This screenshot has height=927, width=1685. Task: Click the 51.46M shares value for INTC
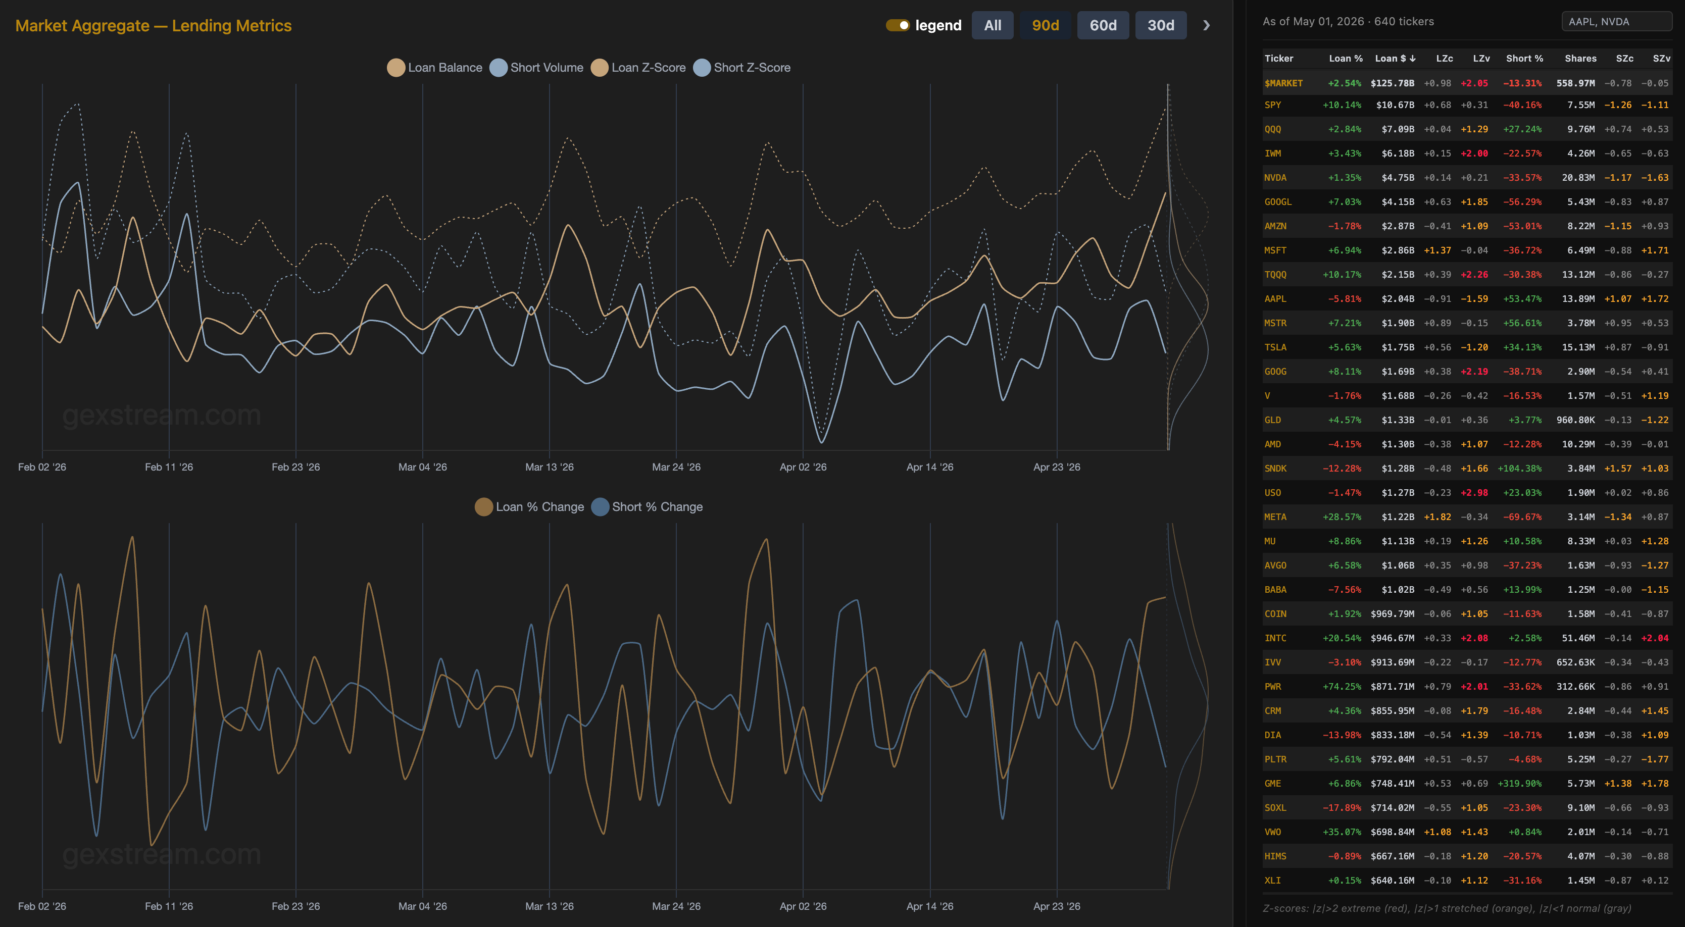[1578, 638]
